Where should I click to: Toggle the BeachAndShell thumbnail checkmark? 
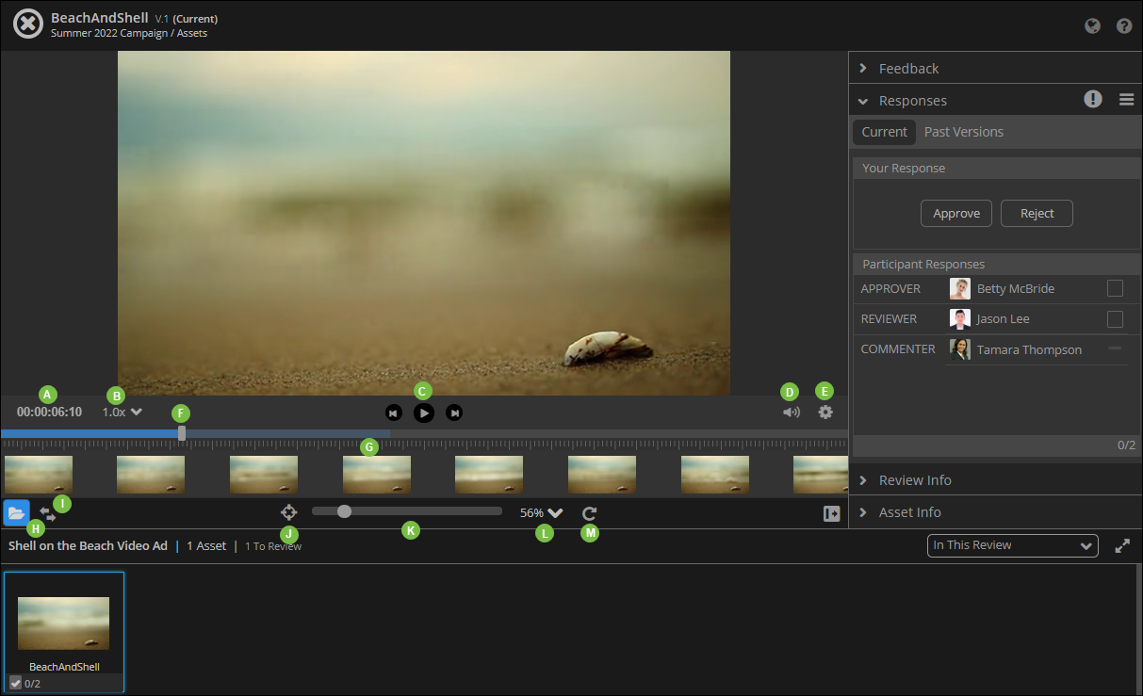pos(16,683)
